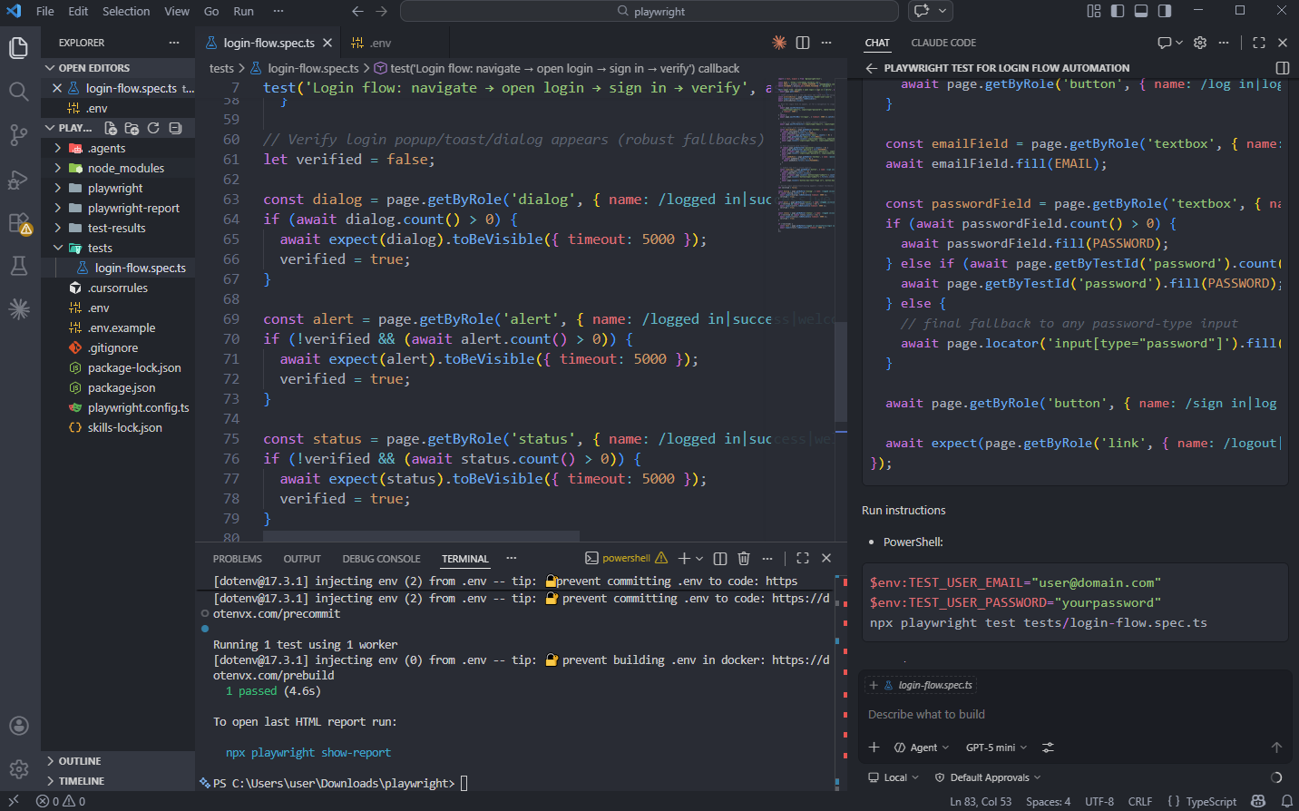Viewport: 1299px width, 811px height.
Task: Open the Agent mode dropdown
Action: pos(922,747)
